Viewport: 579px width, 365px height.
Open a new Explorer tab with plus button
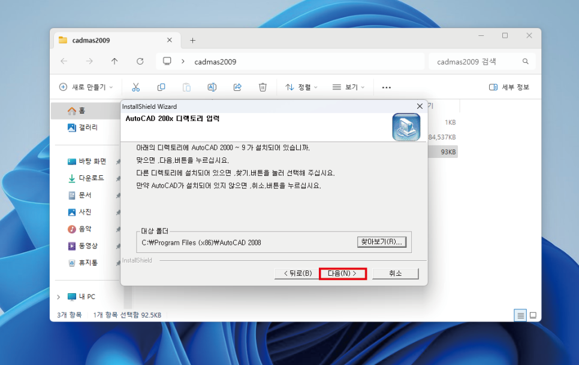pyautogui.click(x=193, y=40)
